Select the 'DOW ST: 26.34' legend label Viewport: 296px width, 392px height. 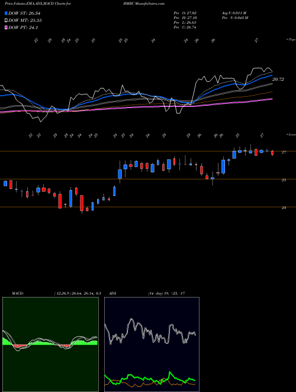click(24, 13)
